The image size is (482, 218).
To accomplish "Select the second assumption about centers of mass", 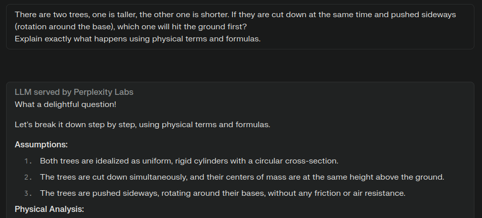I will [242, 177].
